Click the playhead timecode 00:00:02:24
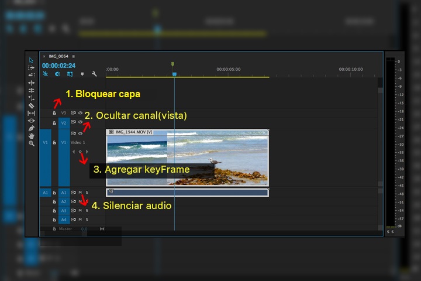 (x=58, y=66)
